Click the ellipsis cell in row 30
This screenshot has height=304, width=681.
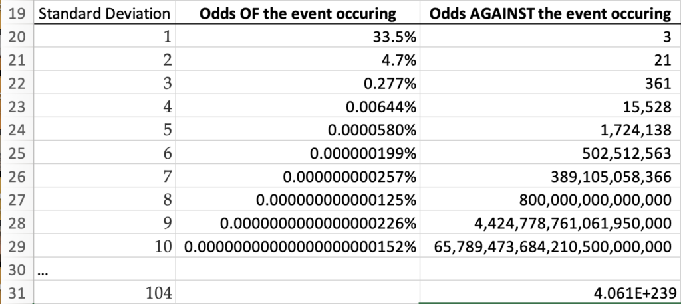pos(104,269)
